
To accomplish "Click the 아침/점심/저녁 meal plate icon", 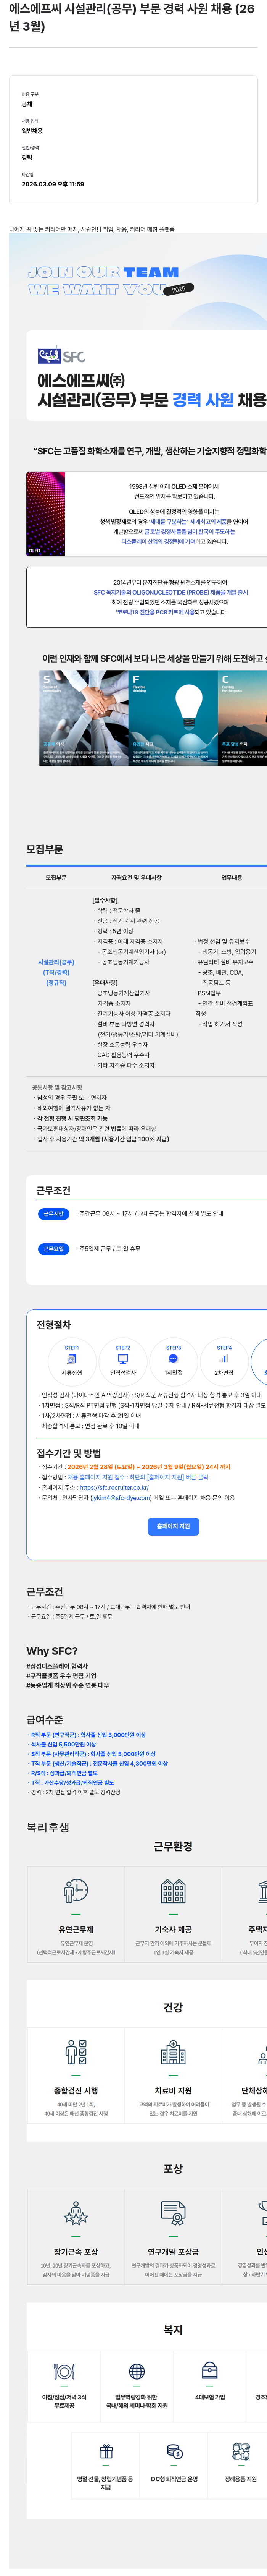I will coord(64,2372).
